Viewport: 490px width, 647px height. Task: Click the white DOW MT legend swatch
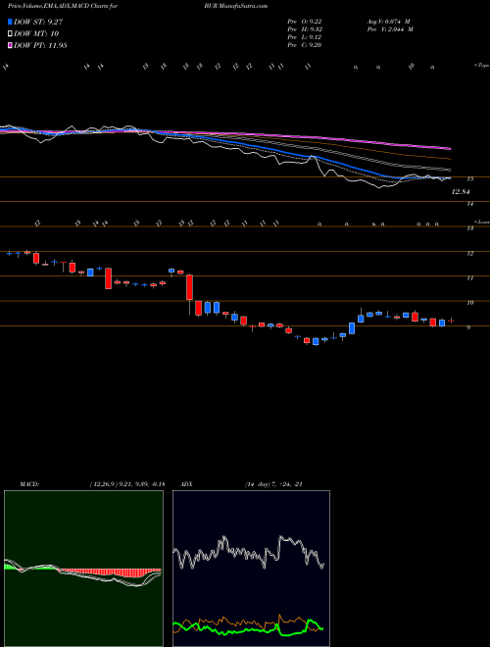(x=11, y=34)
